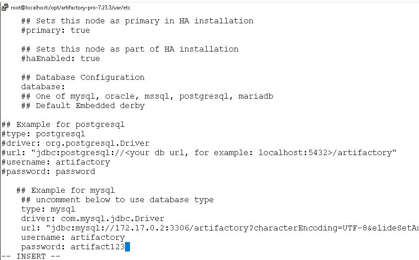419x260 pixels.
Task: Click the 'type: mysql' line
Action: click(48, 209)
